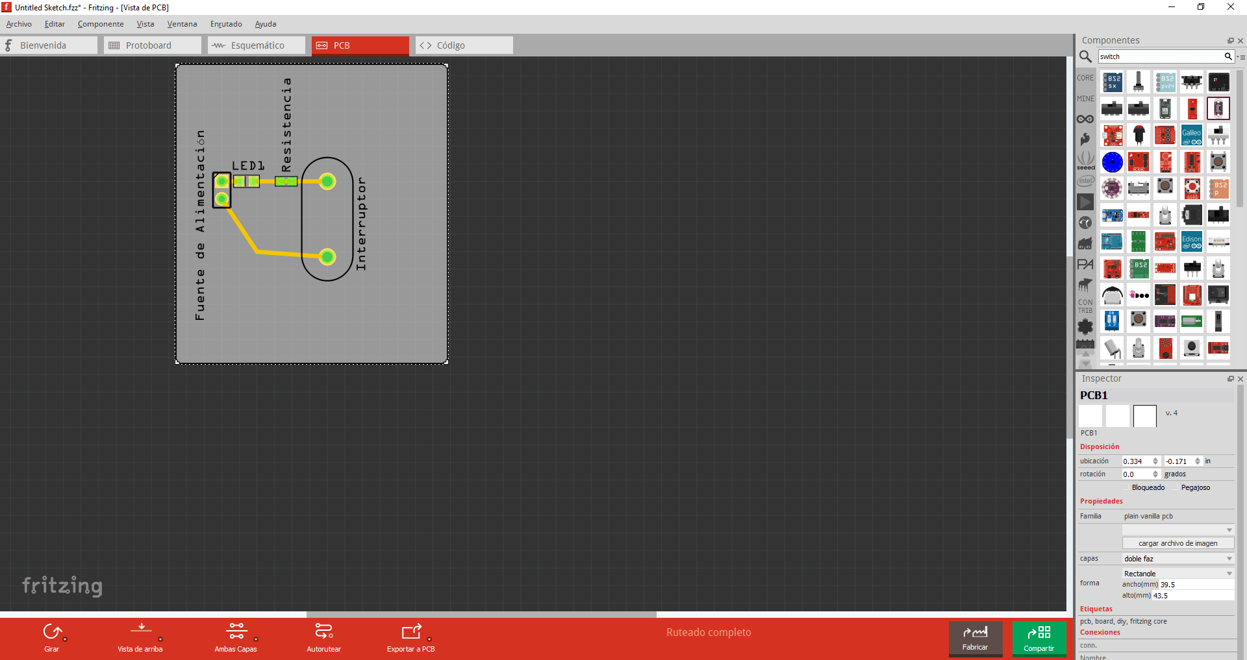Image resolution: width=1247 pixels, height=660 pixels.
Task: Click the magnifier icon in Componentes panel
Action: pyautogui.click(x=1085, y=57)
